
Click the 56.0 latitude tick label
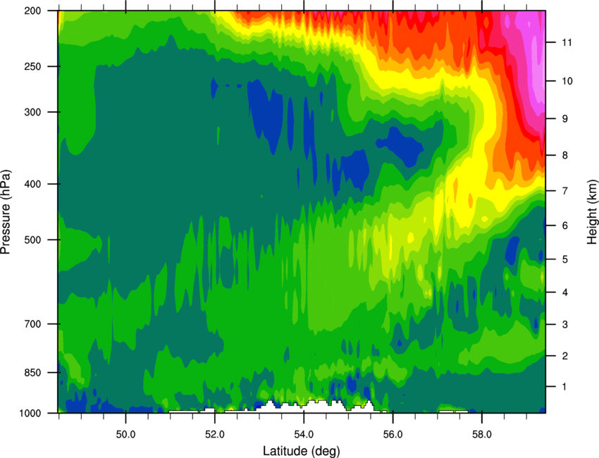(393, 435)
